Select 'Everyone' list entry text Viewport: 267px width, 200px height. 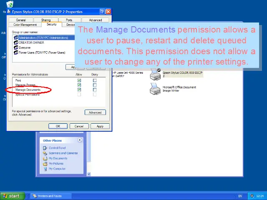25,47
